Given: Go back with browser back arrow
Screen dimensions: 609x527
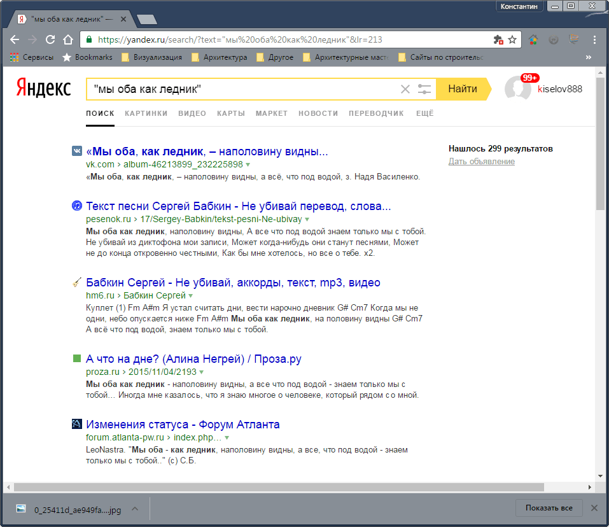Looking at the screenshot, I should 15,39.
